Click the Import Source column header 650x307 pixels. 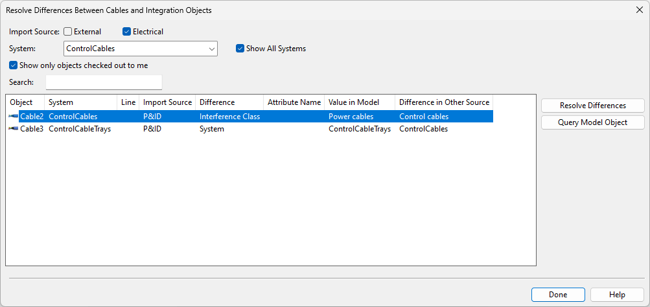pos(167,102)
